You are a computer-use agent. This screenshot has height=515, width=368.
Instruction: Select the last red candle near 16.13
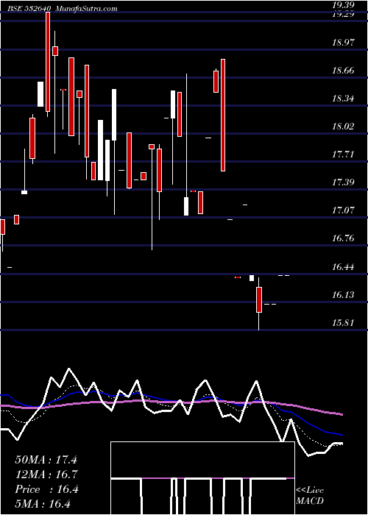pos(259,299)
